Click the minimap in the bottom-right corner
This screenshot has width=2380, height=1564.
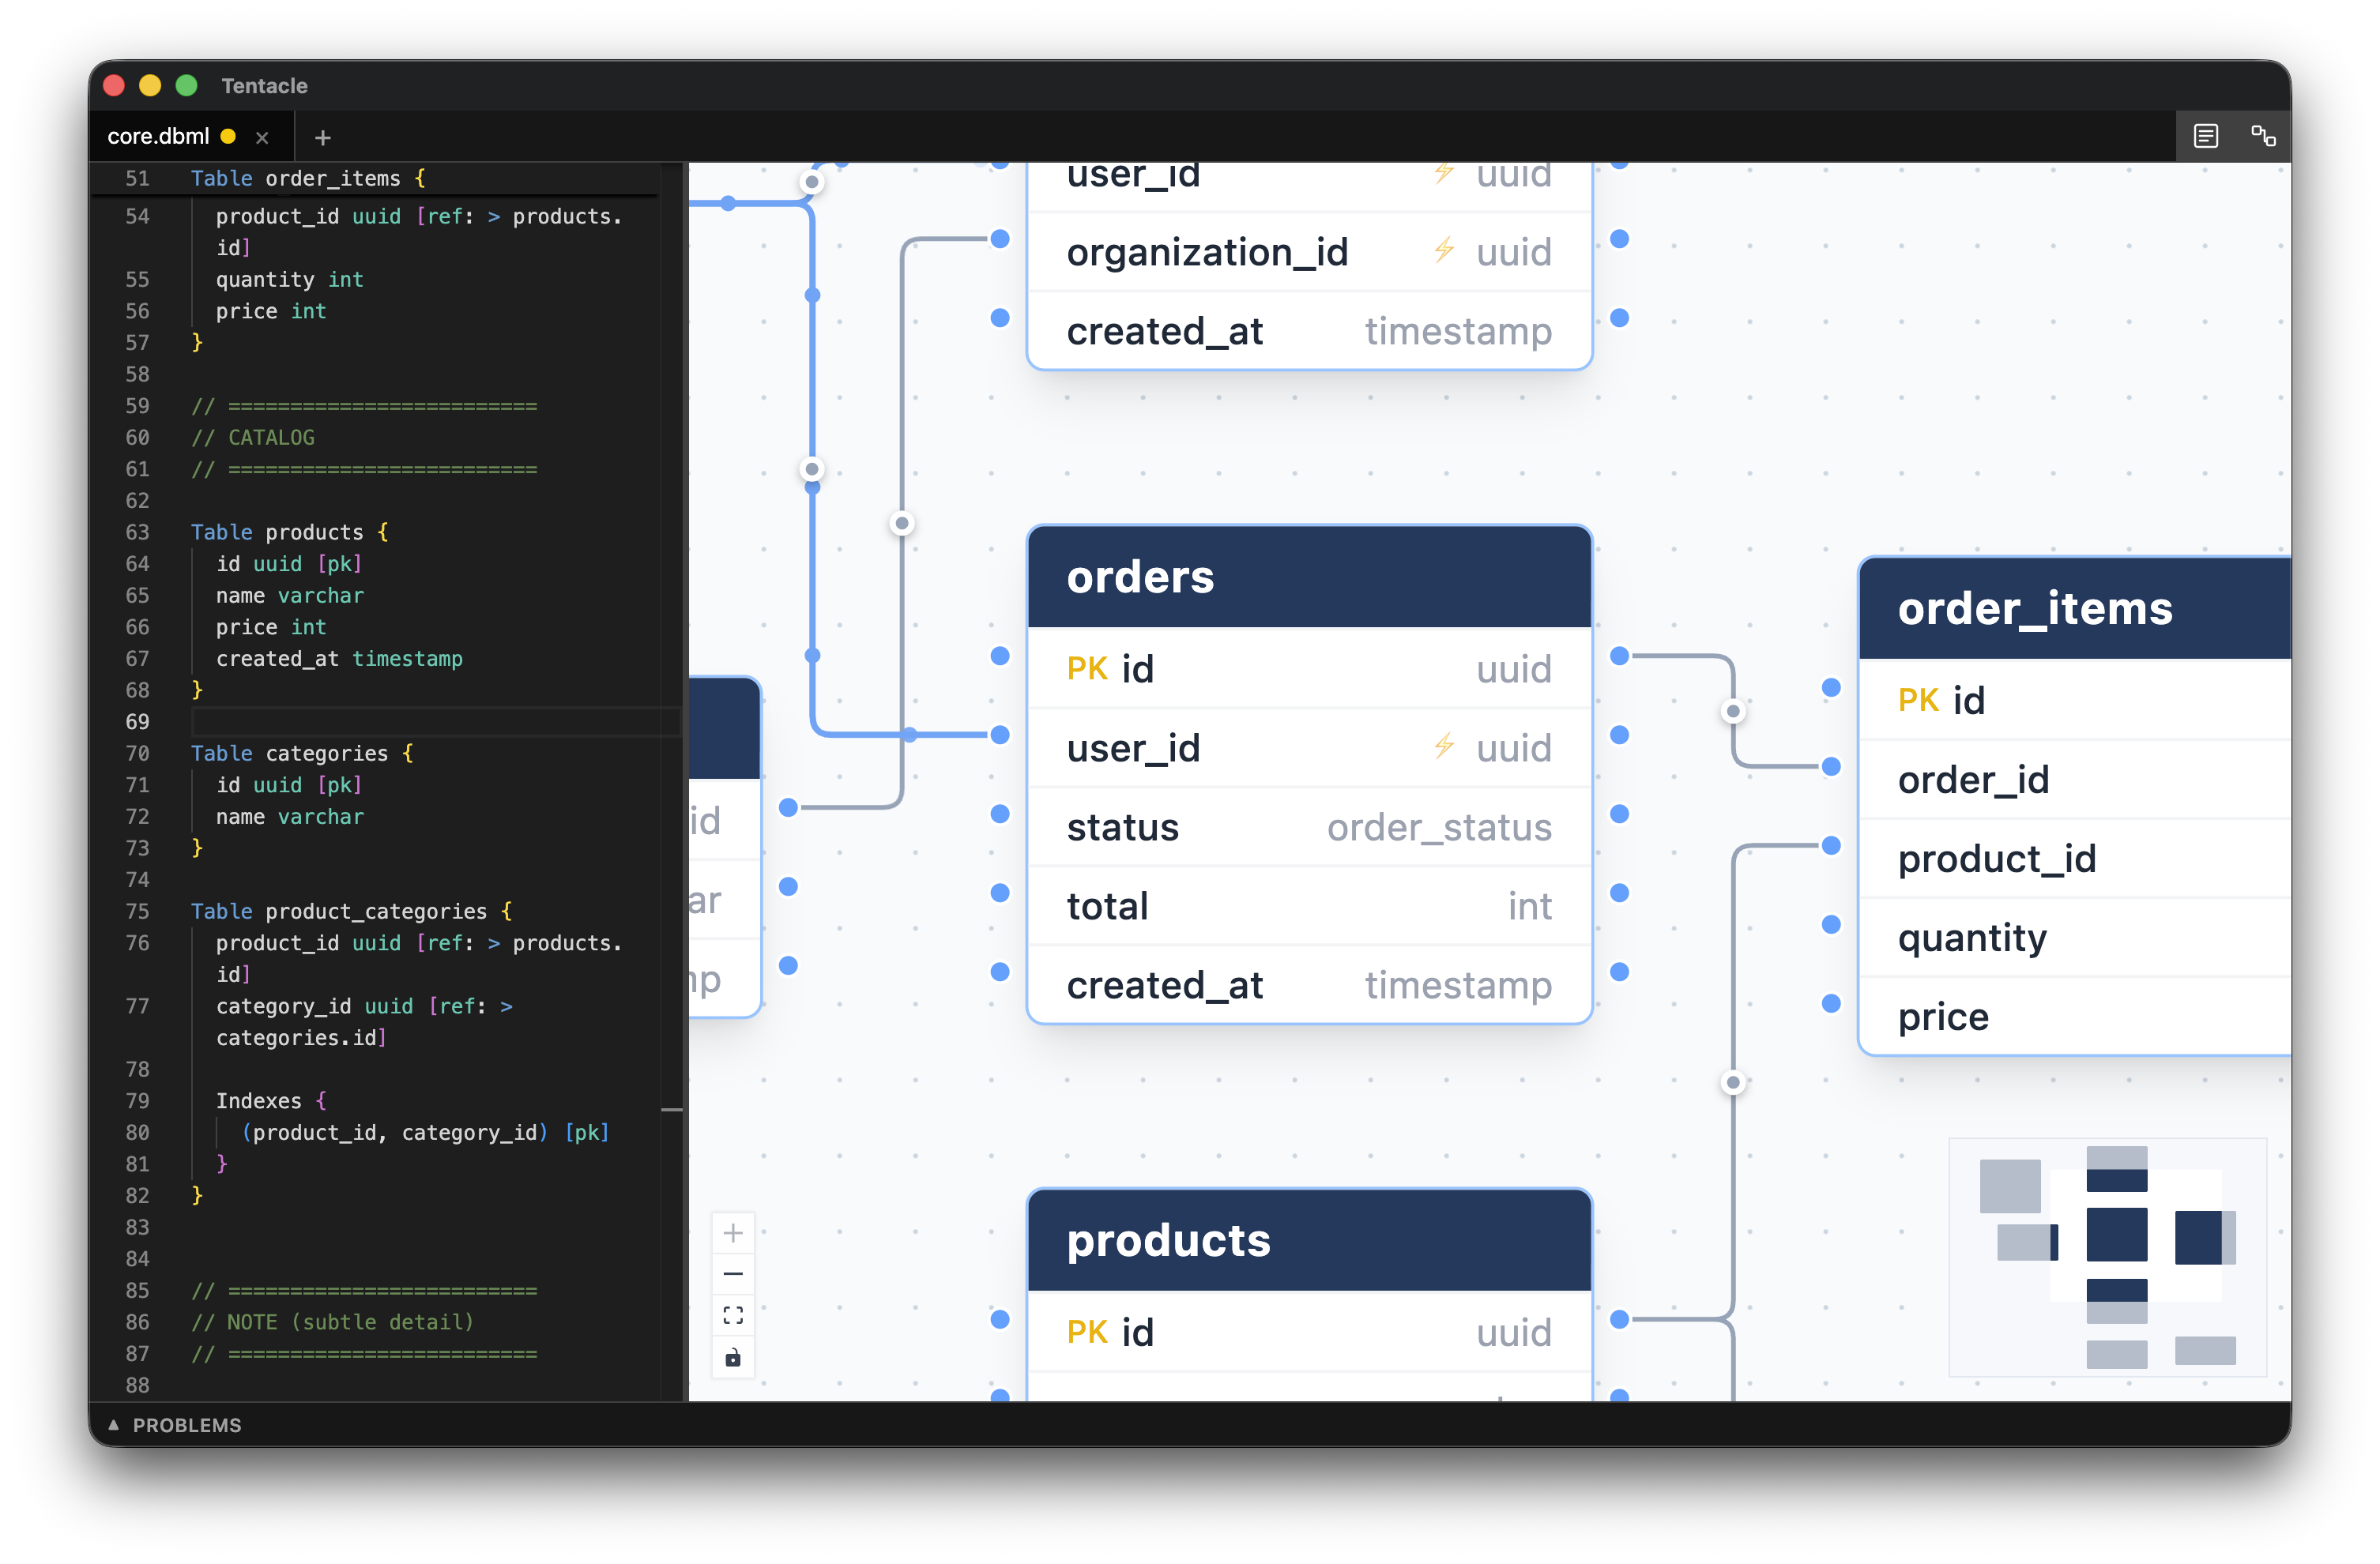[x=2108, y=1256]
